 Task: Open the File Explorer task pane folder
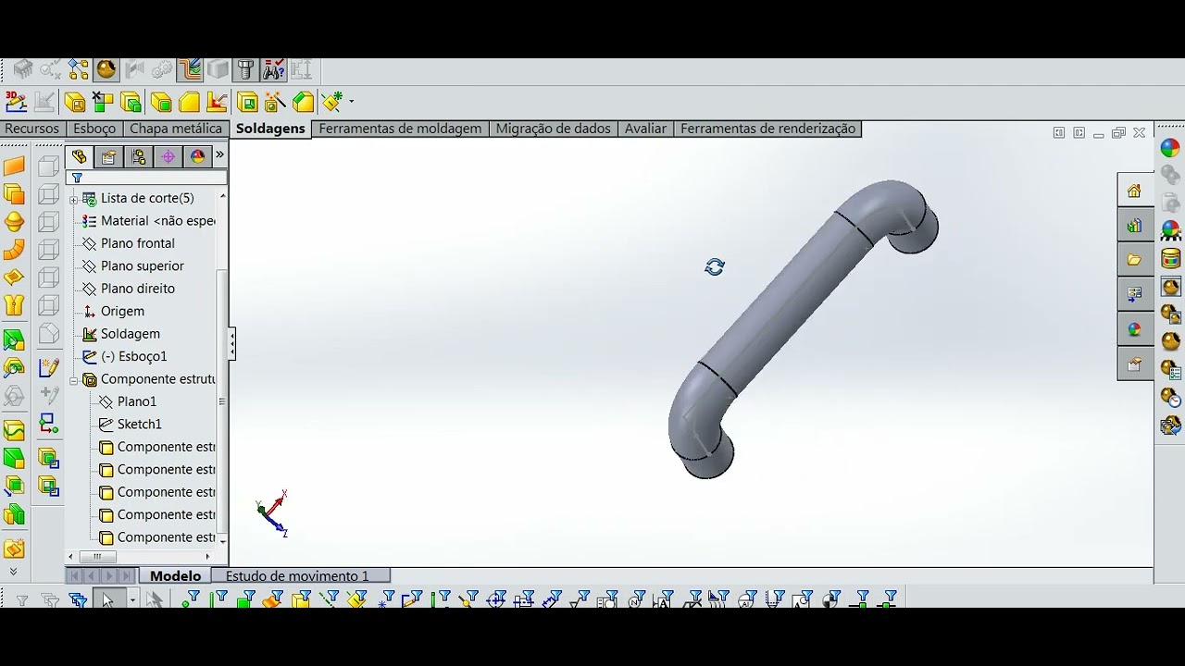(x=1134, y=260)
